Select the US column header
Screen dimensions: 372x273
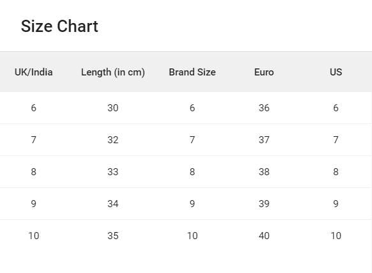[336, 72]
